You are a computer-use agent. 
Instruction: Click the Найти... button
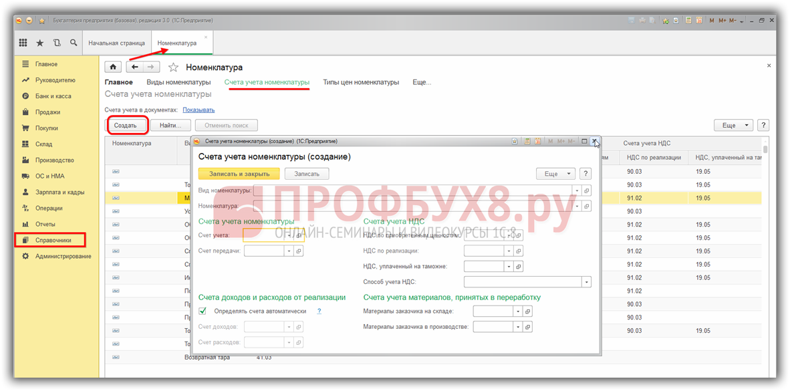click(170, 125)
